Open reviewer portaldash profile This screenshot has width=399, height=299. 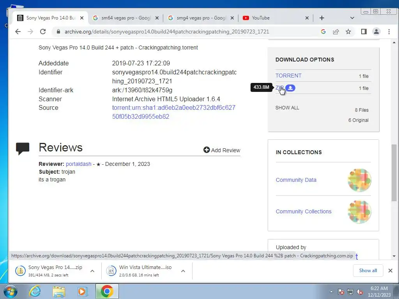pos(79,164)
